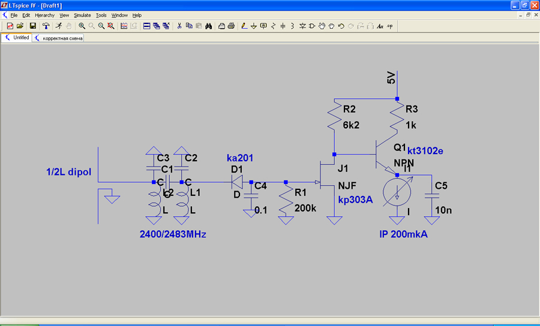The width and height of the screenshot is (540, 326).
Task: Create a new schematic from the toolbar
Action: pos(10,26)
